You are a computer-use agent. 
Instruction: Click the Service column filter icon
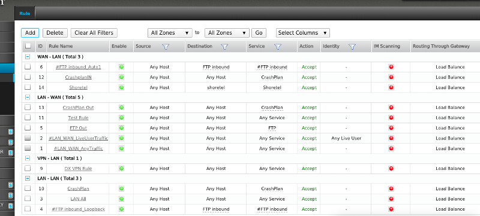click(278, 47)
